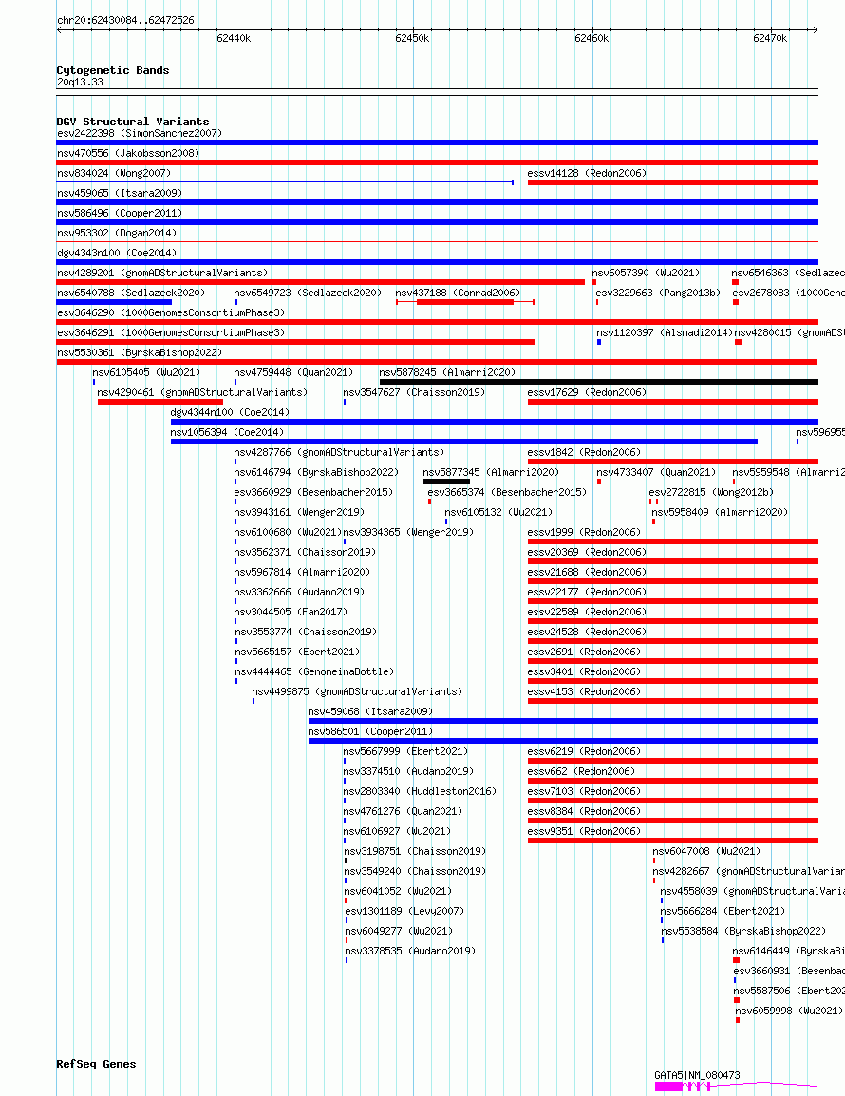Click nsv5665157 (Ebert2021) label
Viewport: 845px width, 1096px height.
click(297, 652)
